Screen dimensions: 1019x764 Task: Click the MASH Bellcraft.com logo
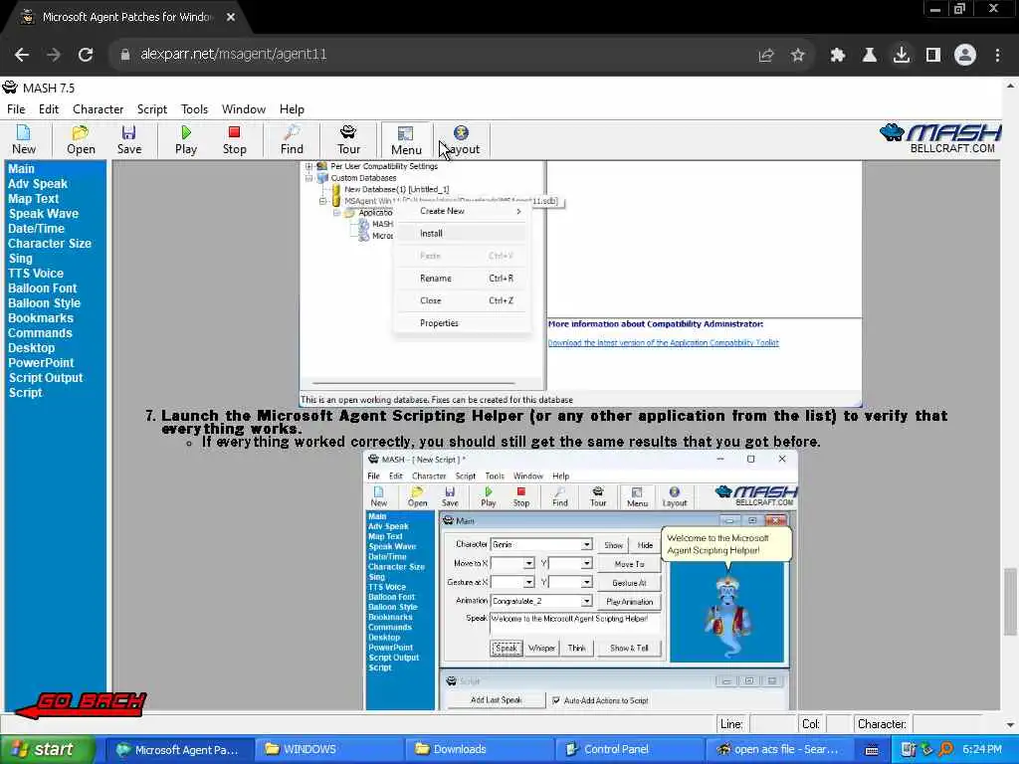[939, 138]
